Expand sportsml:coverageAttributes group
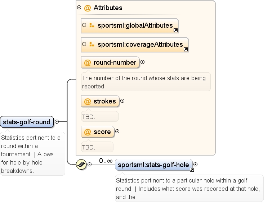This screenshot has width=272, height=203. [84, 44]
